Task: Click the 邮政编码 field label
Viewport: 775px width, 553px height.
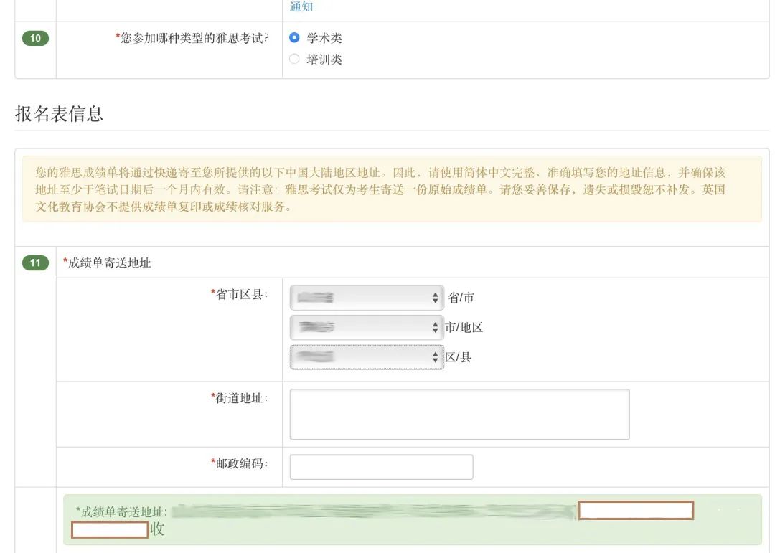Action: coord(241,464)
